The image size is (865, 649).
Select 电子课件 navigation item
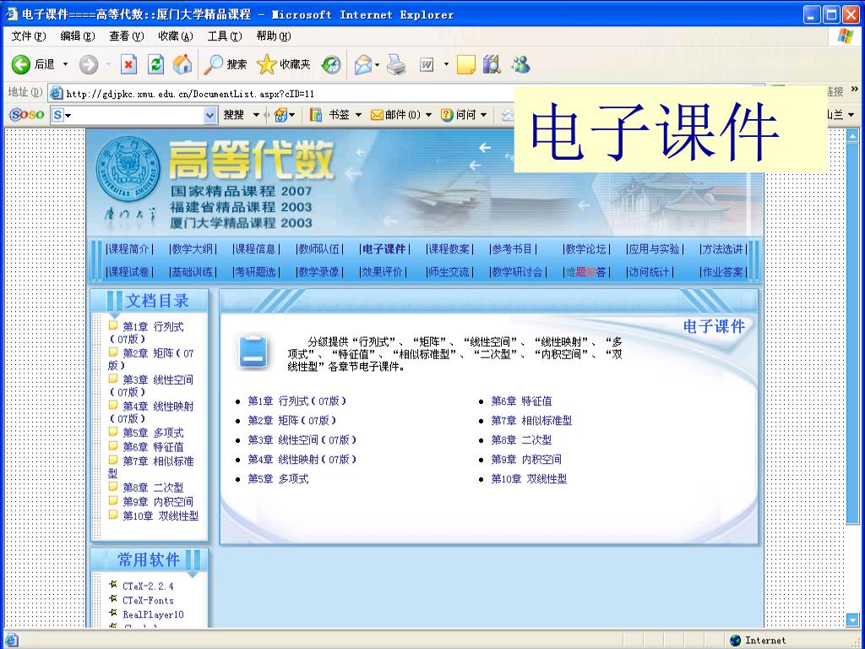coord(384,249)
